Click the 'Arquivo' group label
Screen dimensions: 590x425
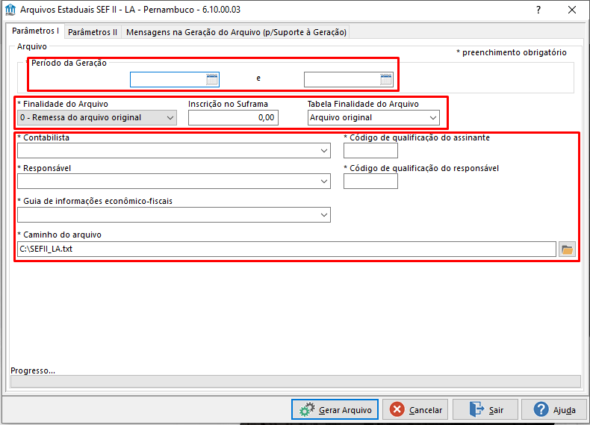pos(32,46)
